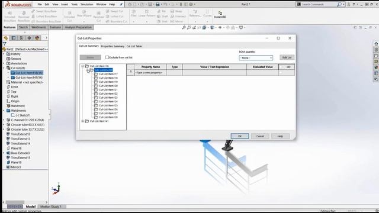Open the Insert menu
Image resolution: width=379 pixels, height=213 pixels.
(65, 4)
